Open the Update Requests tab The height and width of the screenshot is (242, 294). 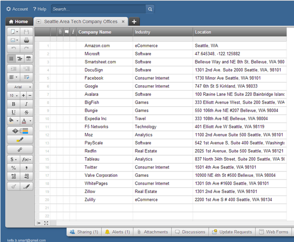point(232,232)
